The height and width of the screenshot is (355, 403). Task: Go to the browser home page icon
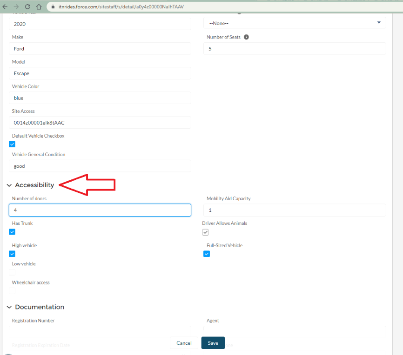tap(39, 7)
